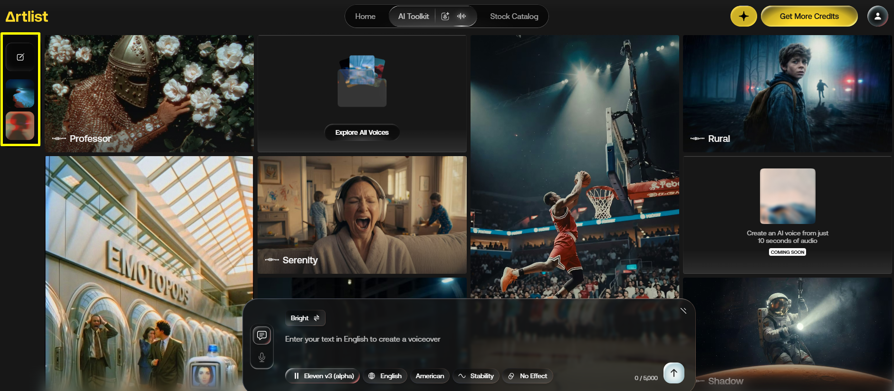Click the new creation edit icon in sidebar

[x=20, y=57]
